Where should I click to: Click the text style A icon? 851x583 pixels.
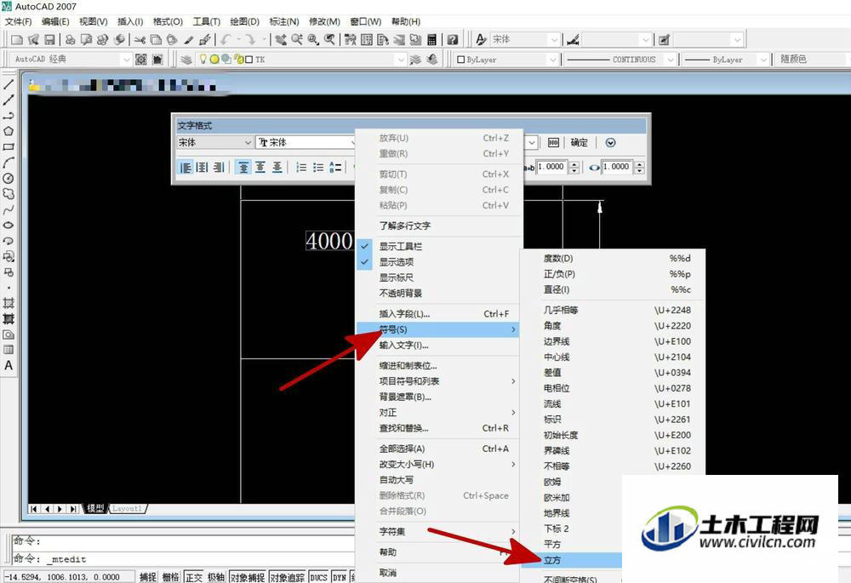481,40
